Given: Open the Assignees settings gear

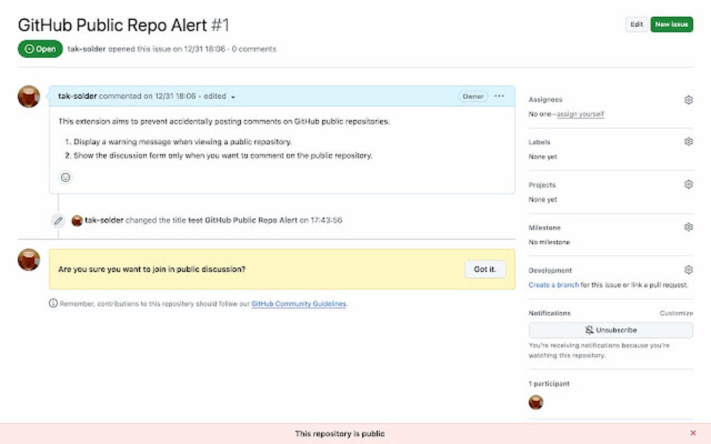Looking at the screenshot, I should click(689, 99).
